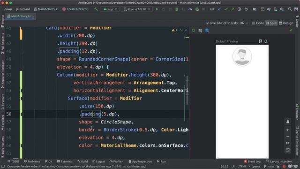Image resolution: width=300 pixels, height=169 pixels.
Task: Deploy DefaultPreview to device icon
Action: tap(266, 41)
